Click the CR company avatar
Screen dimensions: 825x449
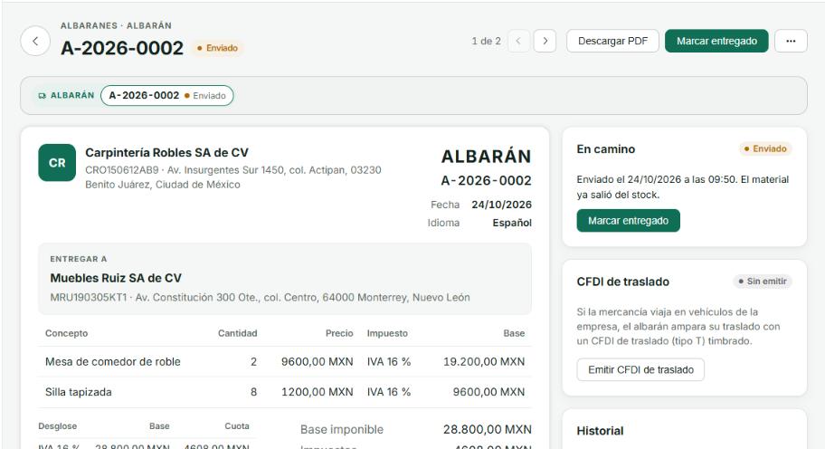[x=57, y=163]
